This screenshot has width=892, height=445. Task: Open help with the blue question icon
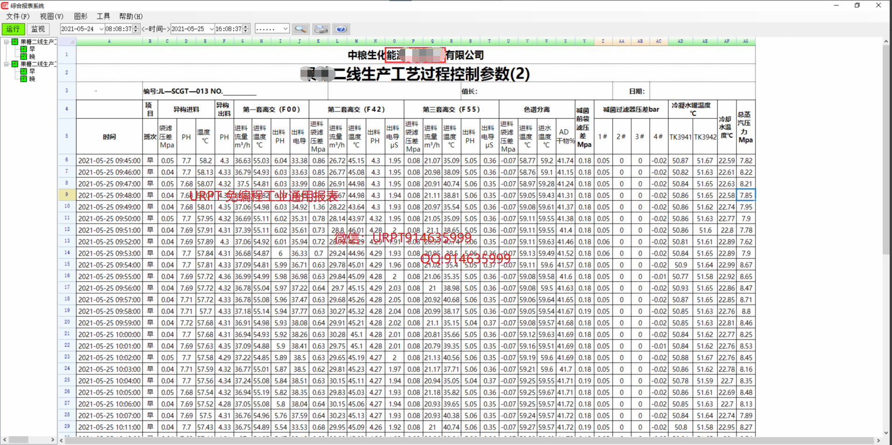(x=341, y=29)
